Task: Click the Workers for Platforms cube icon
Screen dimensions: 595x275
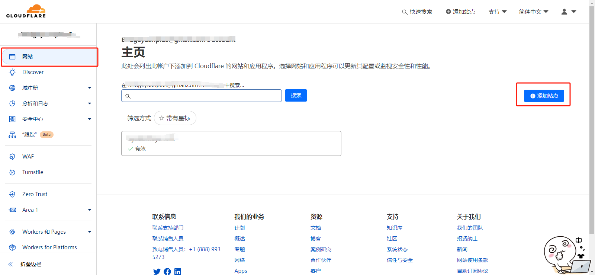Action: [12, 247]
